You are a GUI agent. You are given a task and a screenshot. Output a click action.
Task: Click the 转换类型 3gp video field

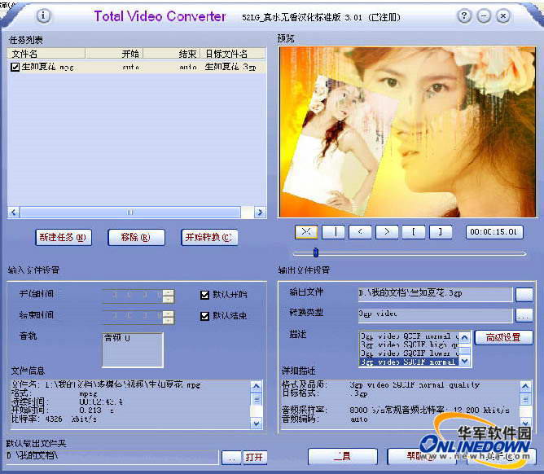[x=435, y=314]
